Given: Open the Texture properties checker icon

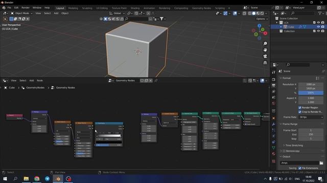Looking at the screenshot, I should [x=274, y=161].
